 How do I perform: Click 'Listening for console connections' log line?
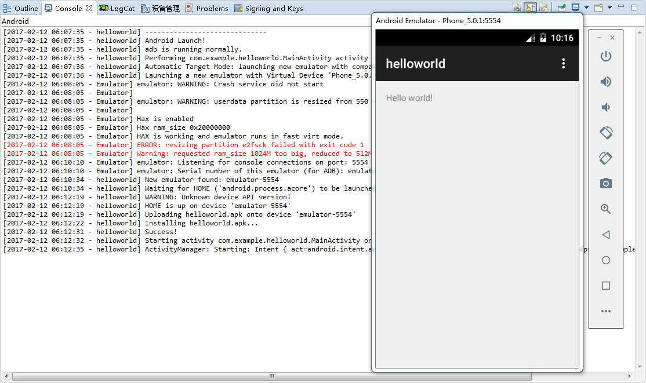tap(186, 162)
